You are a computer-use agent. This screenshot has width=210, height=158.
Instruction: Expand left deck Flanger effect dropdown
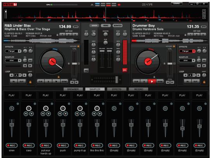[20, 51]
